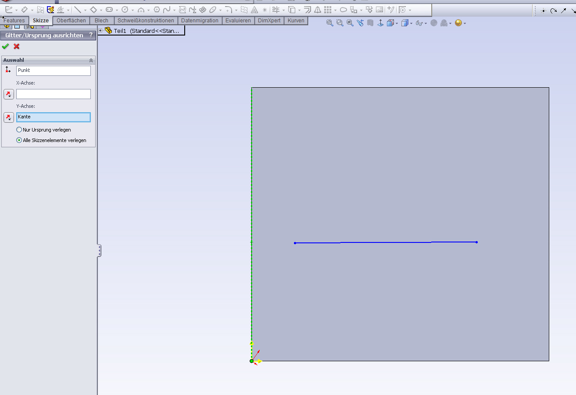The image size is (576, 395).
Task: Switch to the Kurven tab
Action: coord(296,21)
